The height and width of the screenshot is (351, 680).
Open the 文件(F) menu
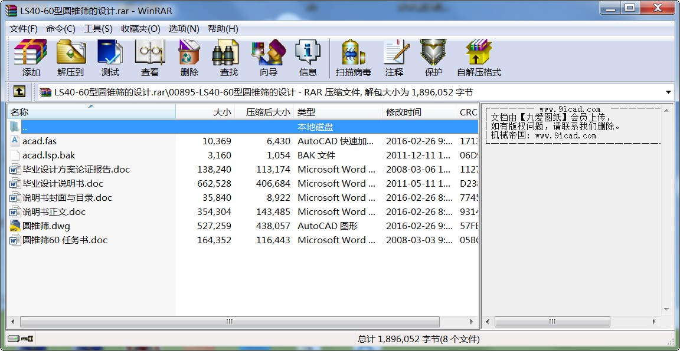pyautogui.click(x=24, y=29)
